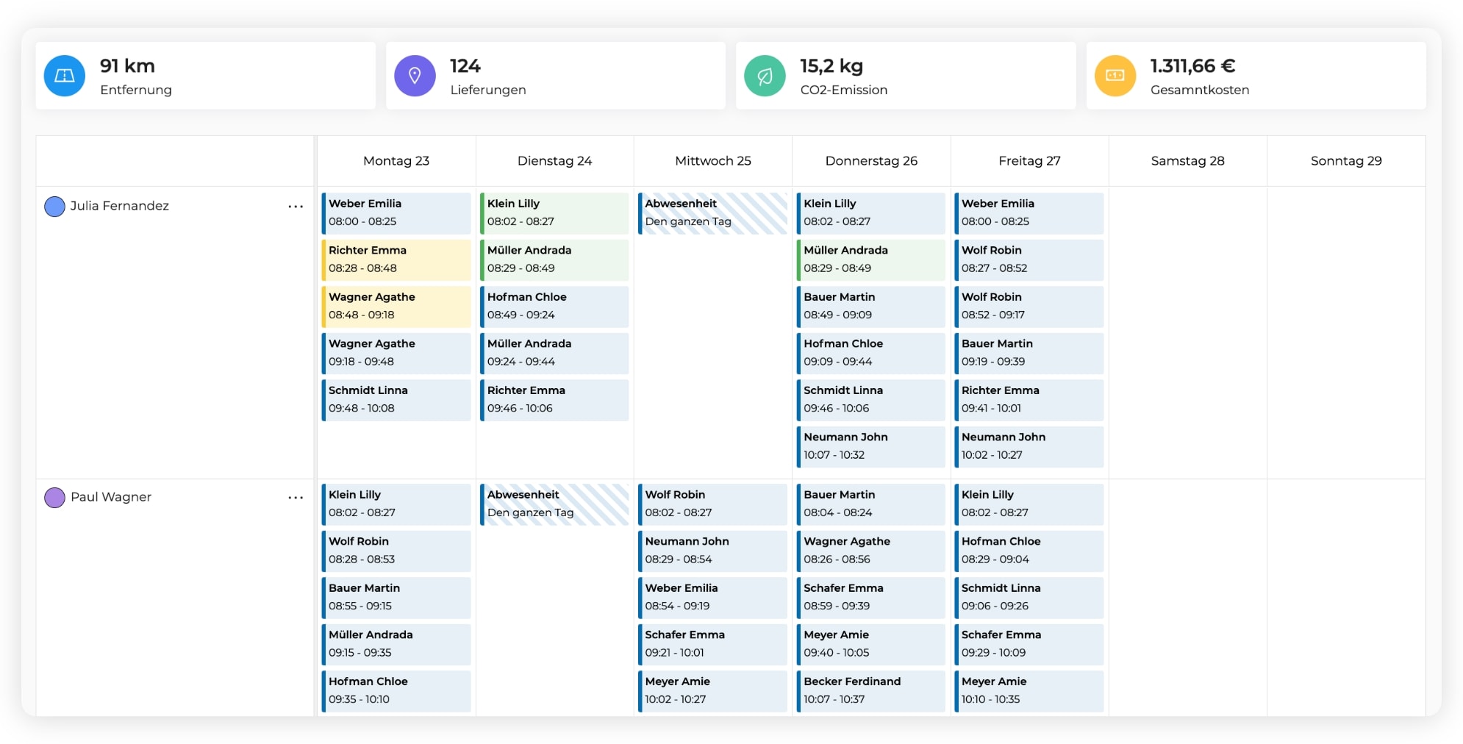Screen dimensions: 1463x744
Task: Click the blue road distance icon
Action: coord(65,76)
